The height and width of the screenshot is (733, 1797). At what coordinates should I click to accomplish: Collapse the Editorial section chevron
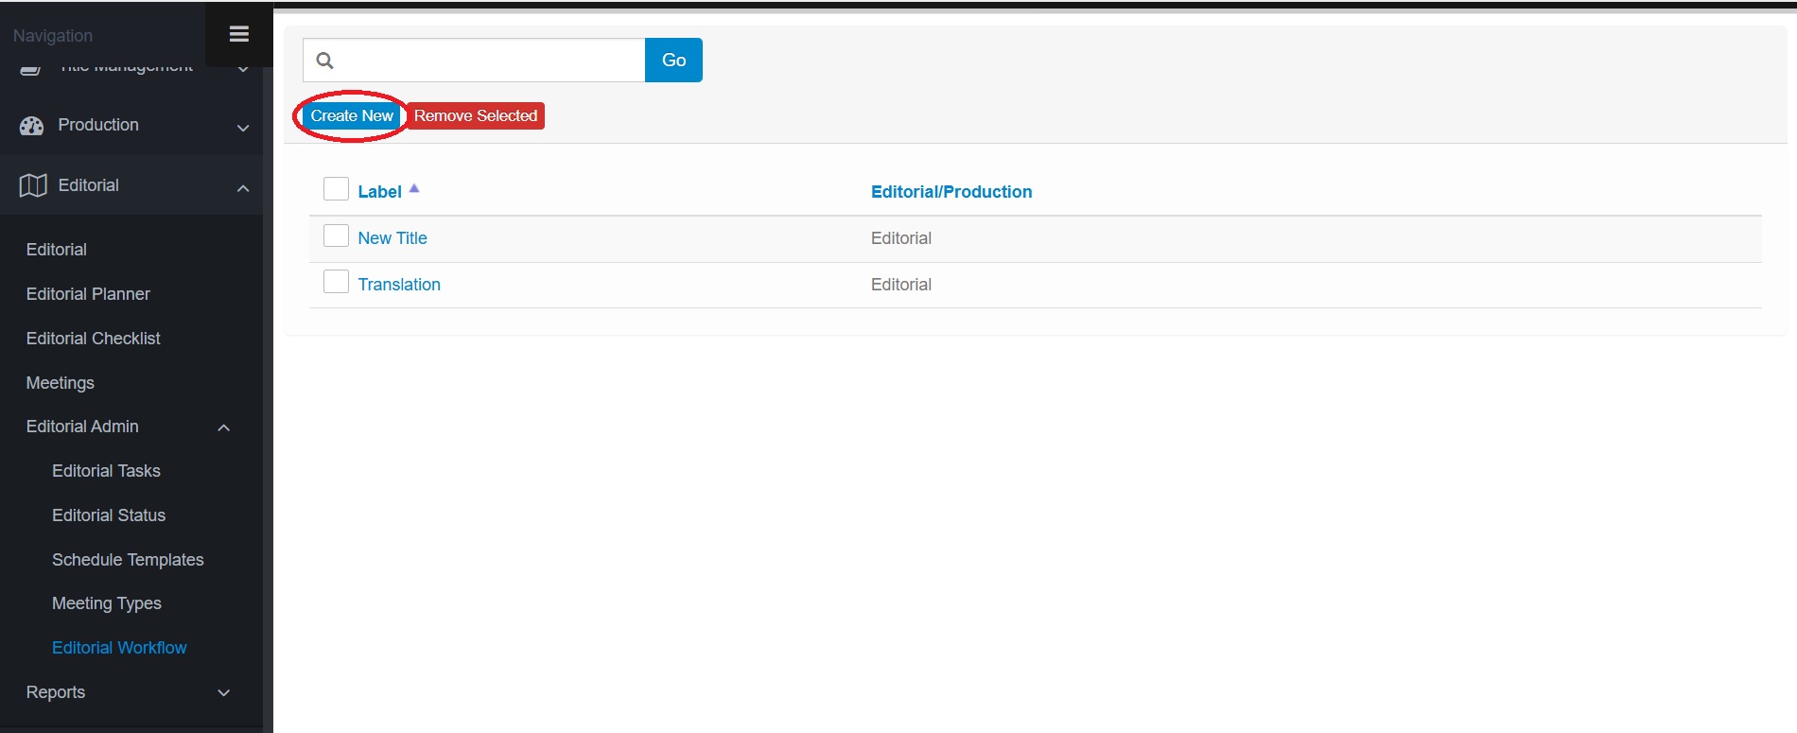pyautogui.click(x=243, y=188)
